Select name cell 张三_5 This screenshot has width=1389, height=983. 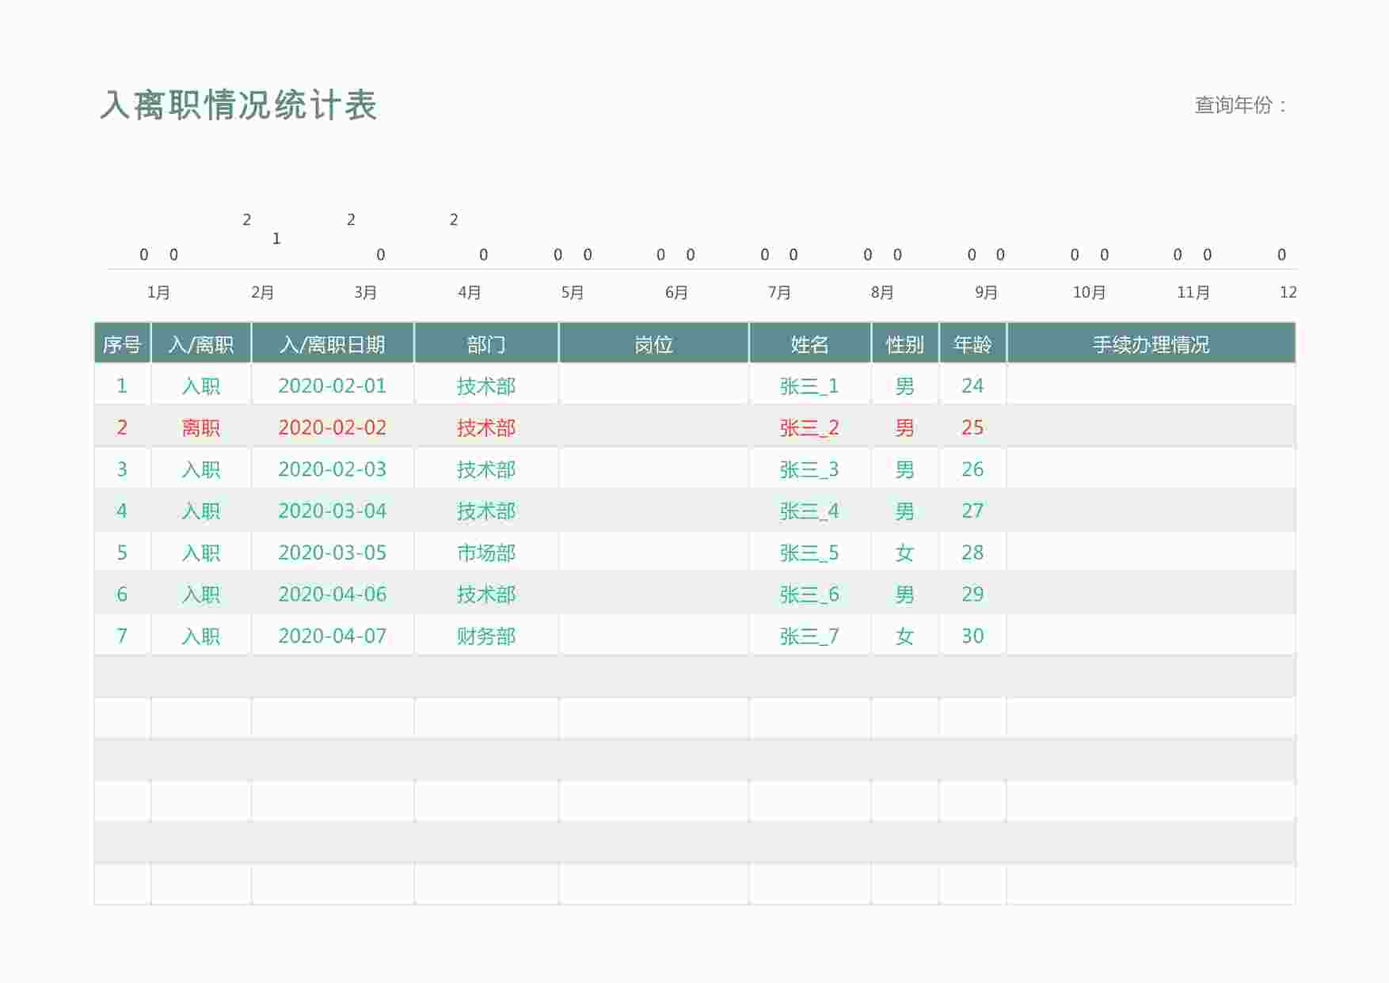809,553
